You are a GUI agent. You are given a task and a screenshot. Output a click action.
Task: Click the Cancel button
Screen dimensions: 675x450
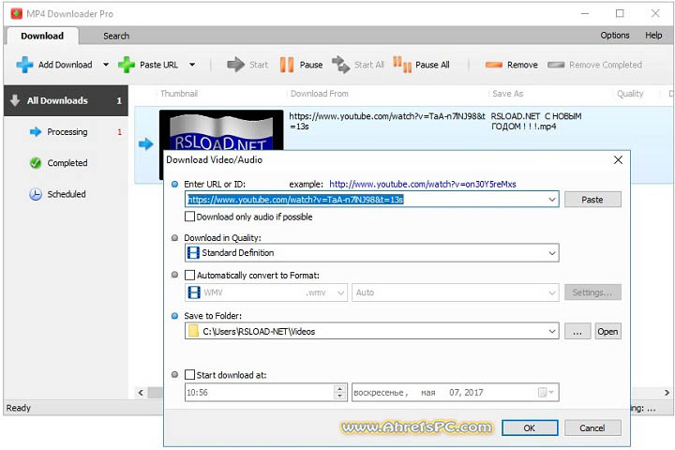tap(592, 428)
